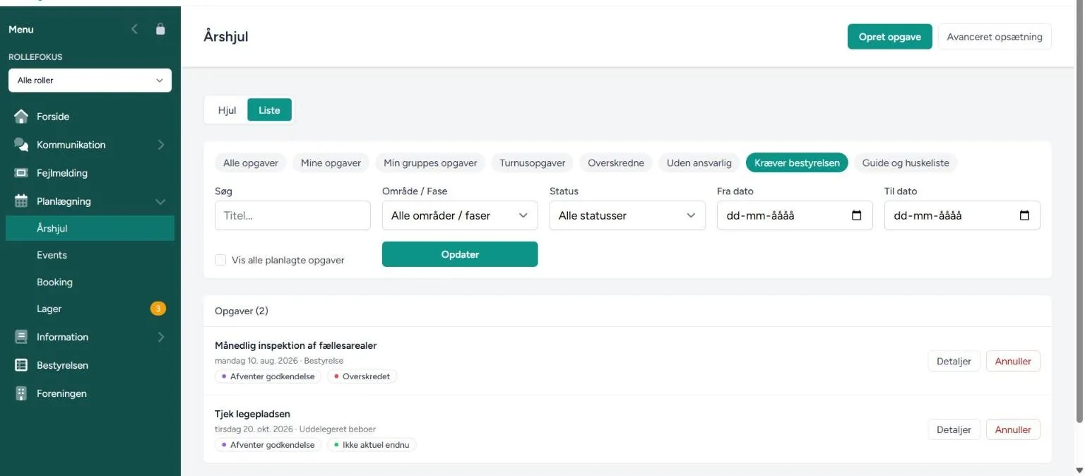Select the Alle opgaver filter

[x=251, y=163]
